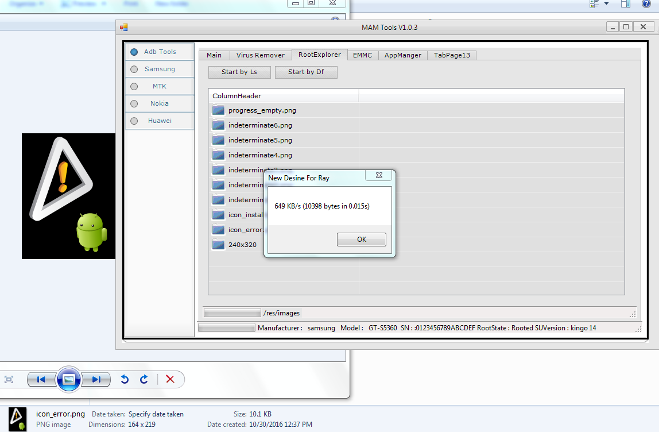Open the EMMC tab
Screen dimensions: 659x432
[362, 55]
